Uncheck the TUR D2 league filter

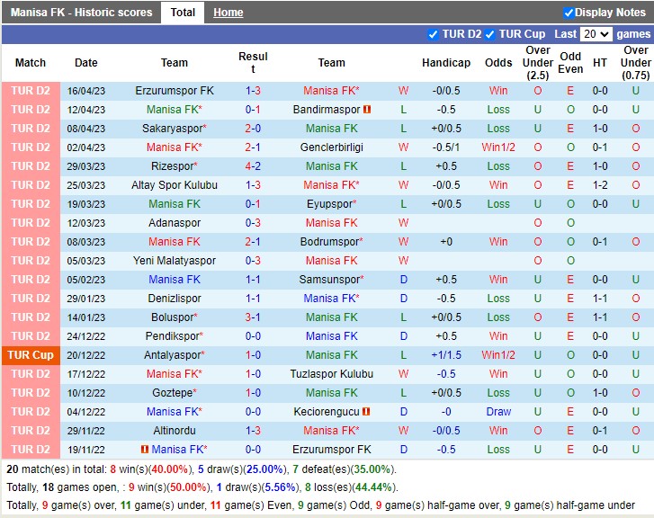(x=434, y=34)
